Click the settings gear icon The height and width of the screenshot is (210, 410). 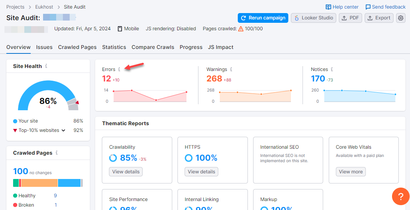click(401, 18)
